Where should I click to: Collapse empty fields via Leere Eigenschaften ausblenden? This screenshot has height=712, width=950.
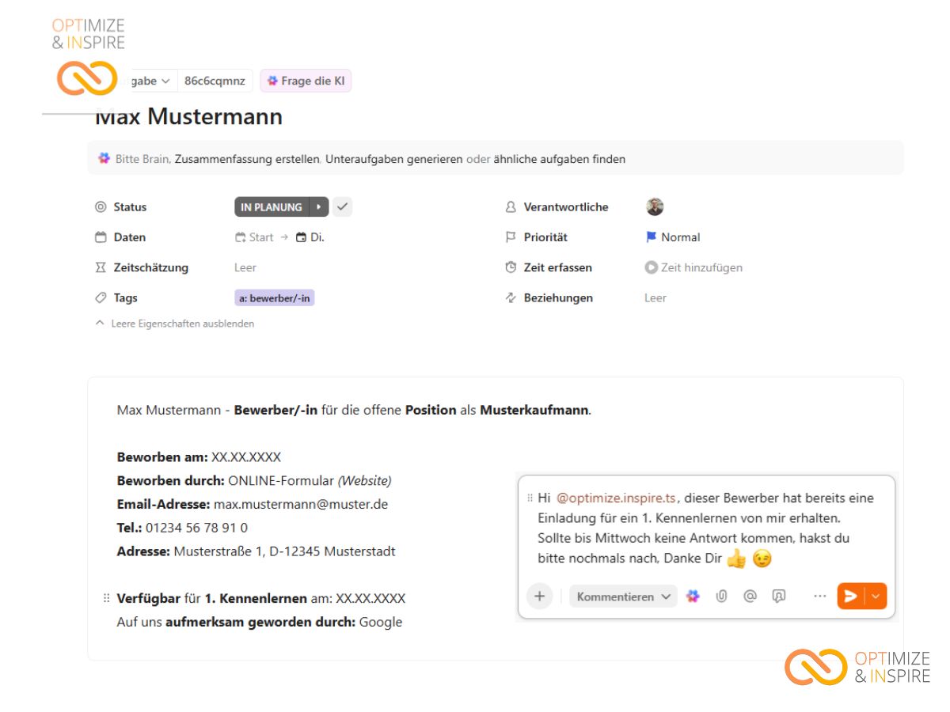coord(175,324)
